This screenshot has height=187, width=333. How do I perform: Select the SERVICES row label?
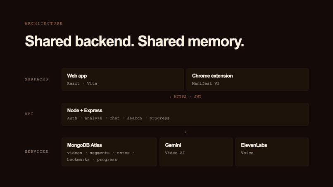36,151
